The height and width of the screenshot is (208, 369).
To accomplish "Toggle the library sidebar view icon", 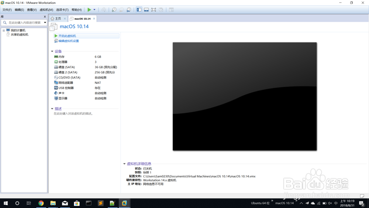I will 139,10.
